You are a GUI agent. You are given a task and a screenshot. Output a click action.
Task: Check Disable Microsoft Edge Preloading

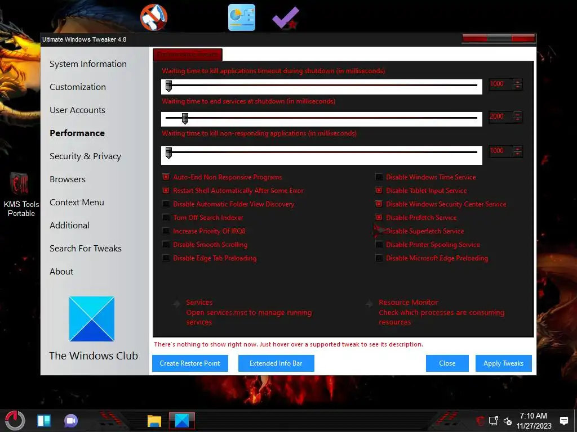(379, 258)
